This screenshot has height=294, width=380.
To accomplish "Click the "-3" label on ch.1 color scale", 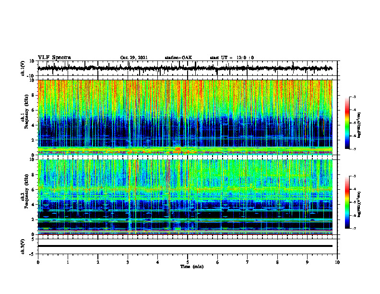I will (x=354, y=97).
